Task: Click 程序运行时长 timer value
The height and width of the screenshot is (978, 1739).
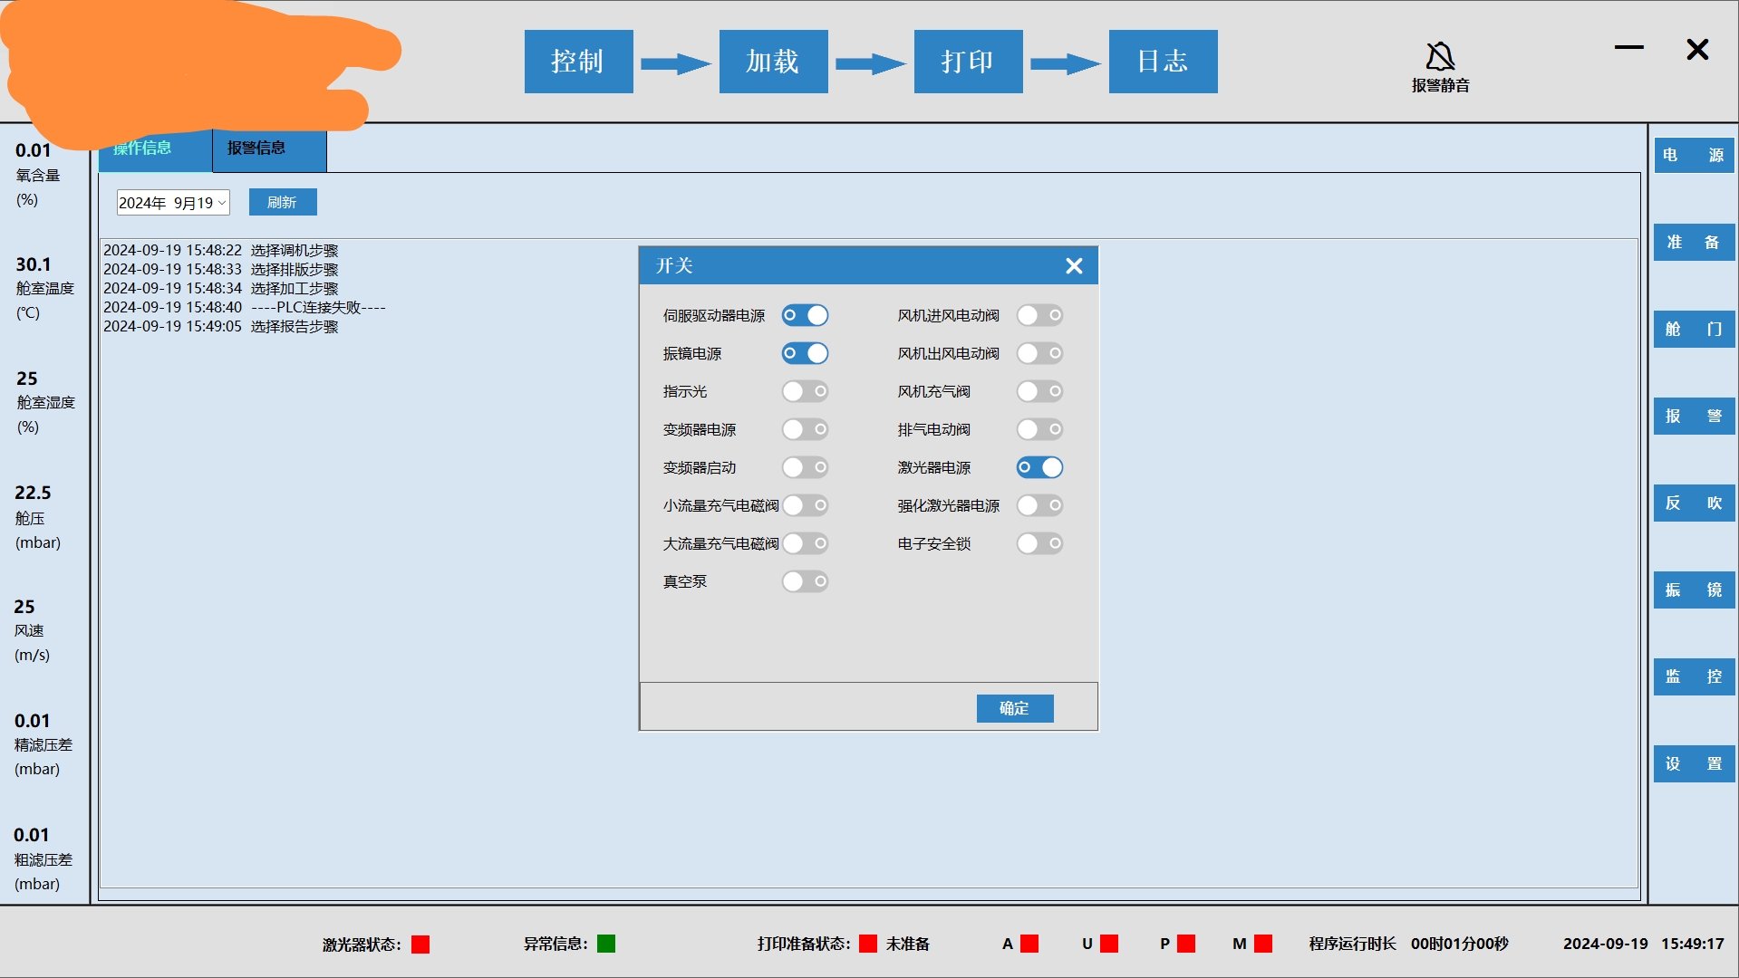Action: (1459, 944)
